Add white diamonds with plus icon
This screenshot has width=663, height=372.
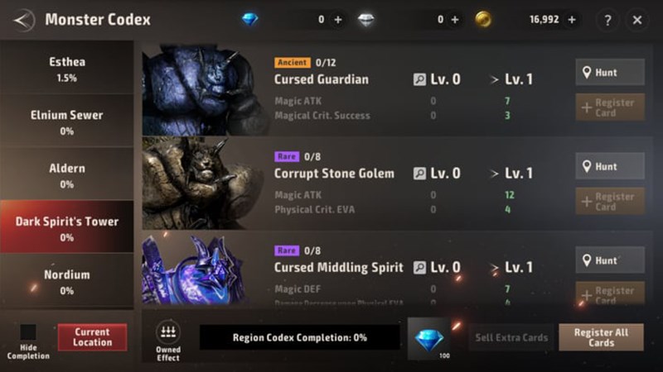click(x=455, y=20)
